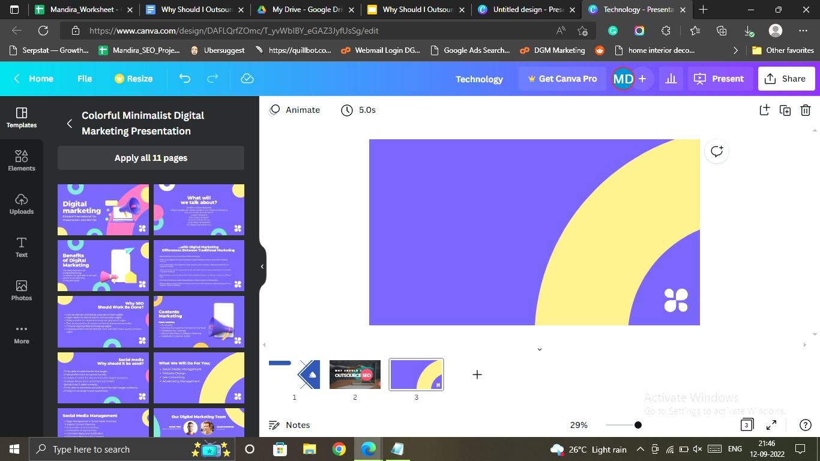Show hidden system tray icons
The image size is (820, 461).
[x=641, y=449]
